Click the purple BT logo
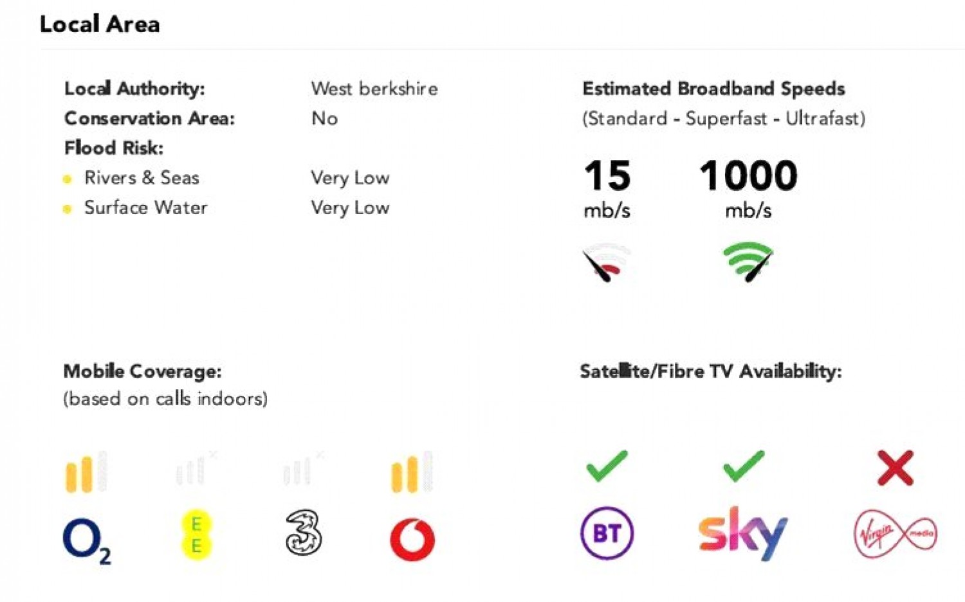Viewport: 965px width, 602px height. pyautogui.click(x=607, y=533)
